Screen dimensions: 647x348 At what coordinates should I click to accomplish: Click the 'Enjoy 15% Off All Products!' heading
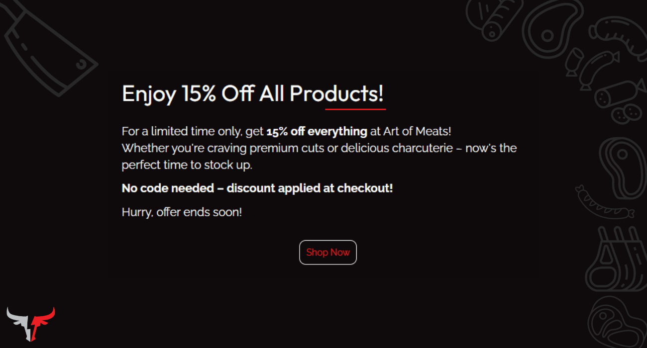click(x=253, y=93)
